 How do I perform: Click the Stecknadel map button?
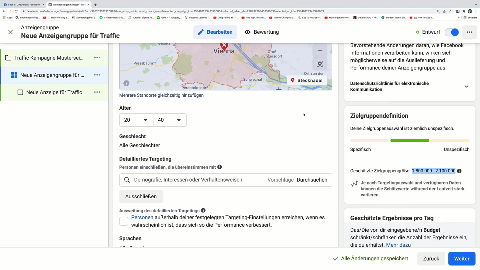307,80
